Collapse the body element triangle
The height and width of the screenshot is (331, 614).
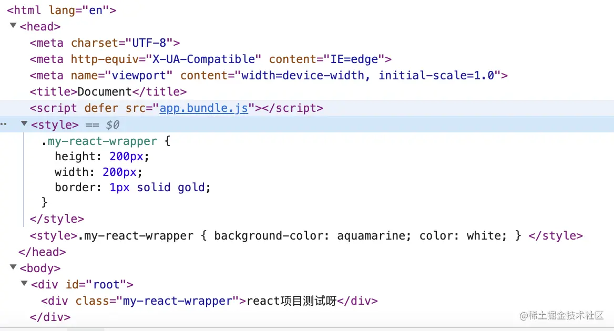point(13,267)
